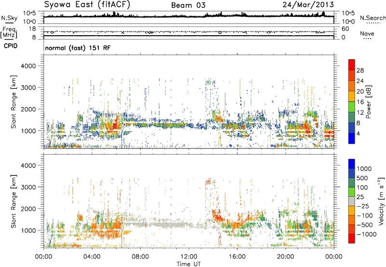Select the 'normal (fast) 151 RF' text
The height and width of the screenshot is (267, 386).
[78, 48]
